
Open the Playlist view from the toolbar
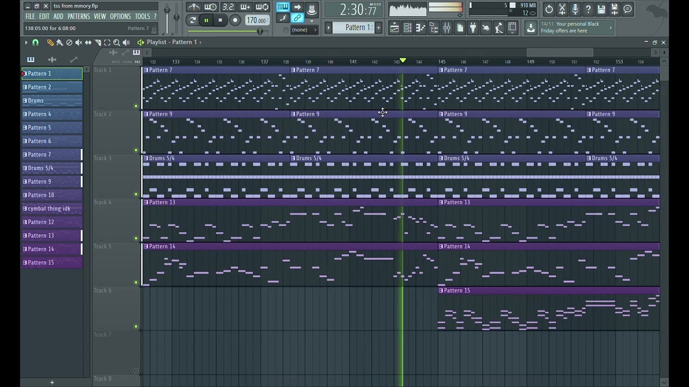coord(395,28)
